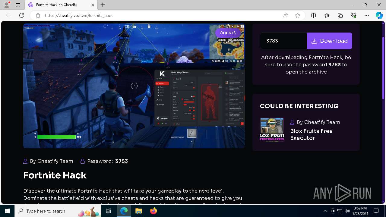Launch Firefox from the taskbar
The height and width of the screenshot is (217, 386).
click(x=153, y=211)
